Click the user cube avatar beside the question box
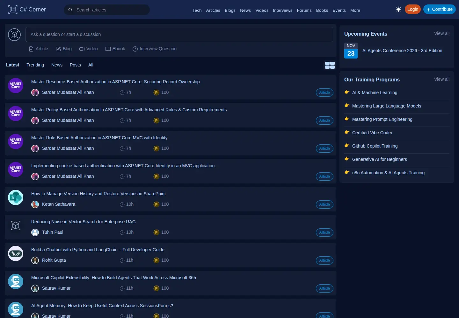Viewport: 459px width, 318px height. [x=14, y=35]
